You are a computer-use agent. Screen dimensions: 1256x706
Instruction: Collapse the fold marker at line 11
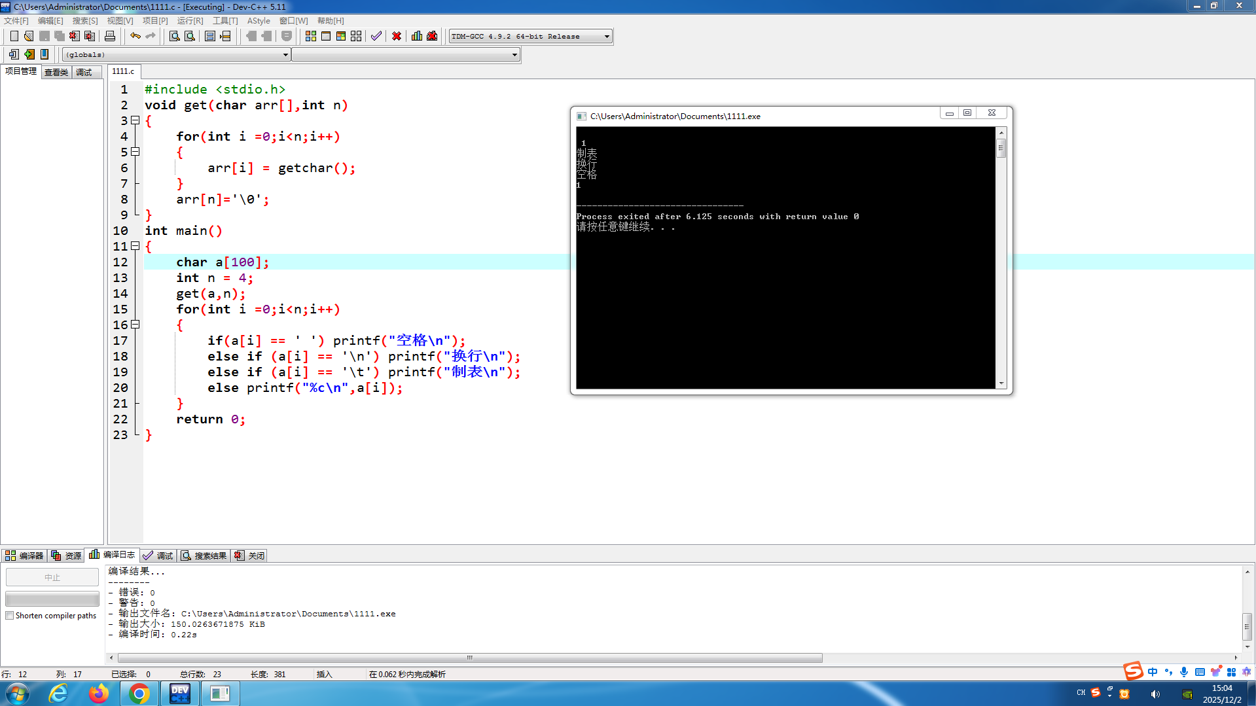[135, 246]
